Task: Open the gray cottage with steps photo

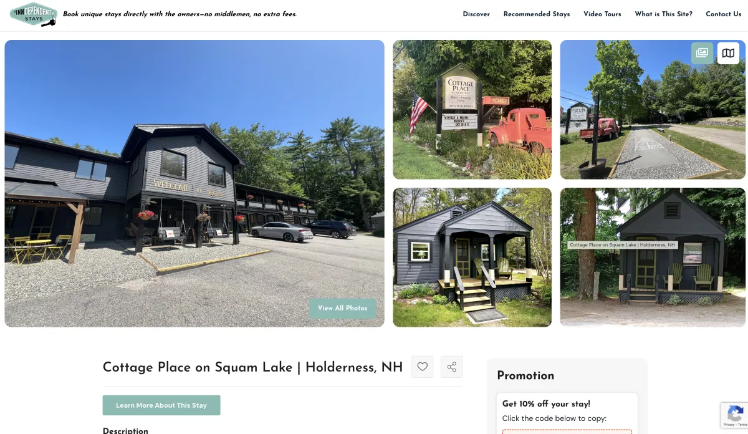Action: (472, 257)
